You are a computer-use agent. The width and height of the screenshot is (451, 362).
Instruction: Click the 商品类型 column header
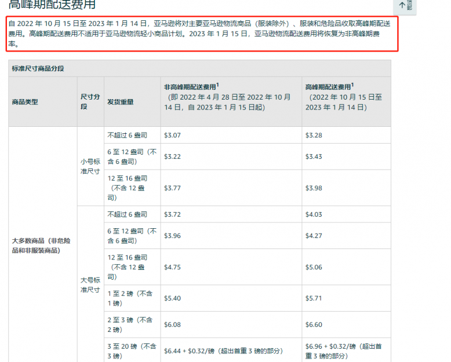(42, 102)
